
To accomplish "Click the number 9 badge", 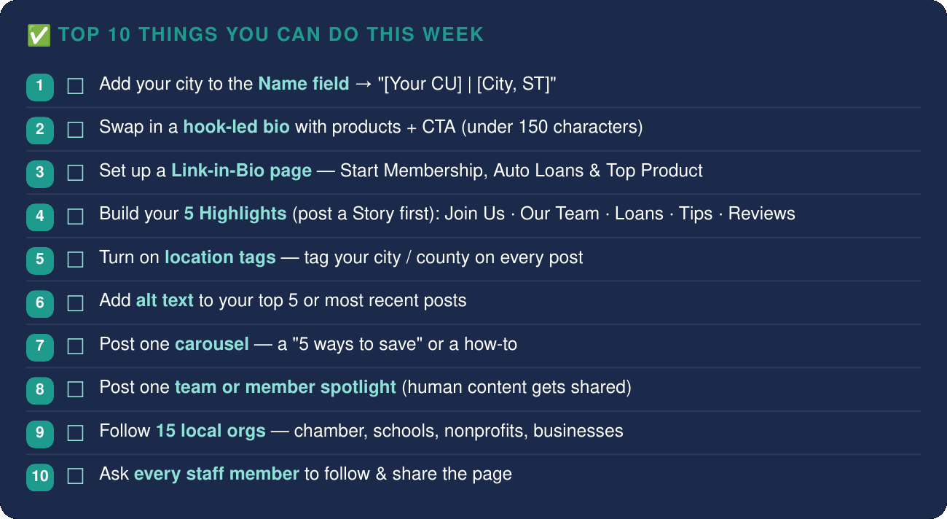I will (40, 433).
